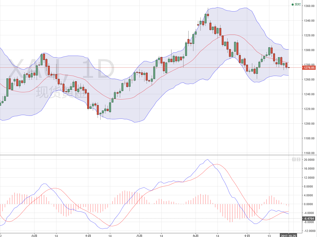The width and height of the screenshot is (317, 237).
Task: Click the 1200.00 price axis label
Action: [309, 124]
